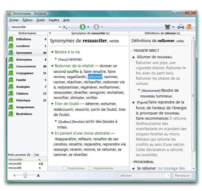Image resolution: width=202 pixels, height=191 pixels.
Task: Select the Synonymes book icon
Action: click(x=11, y=53)
